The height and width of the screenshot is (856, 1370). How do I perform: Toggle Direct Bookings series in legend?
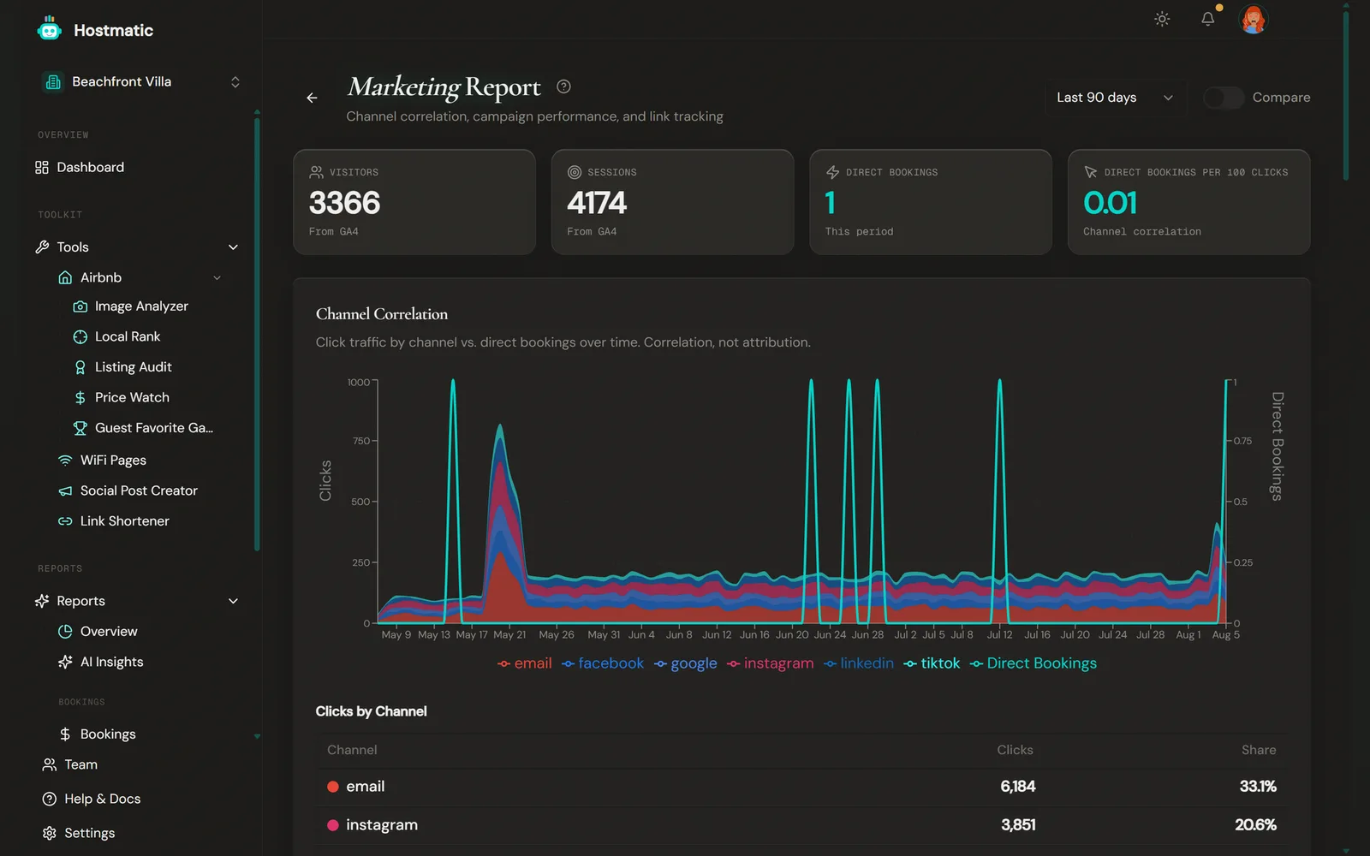coord(1033,663)
